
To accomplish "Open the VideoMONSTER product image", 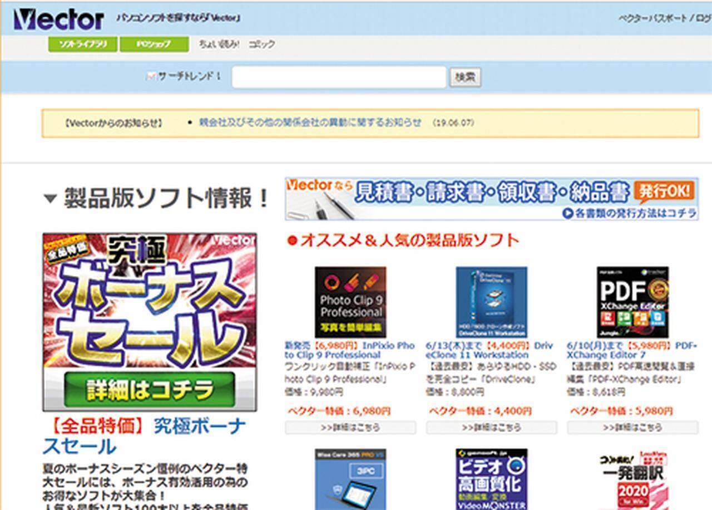I will coord(491,479).
